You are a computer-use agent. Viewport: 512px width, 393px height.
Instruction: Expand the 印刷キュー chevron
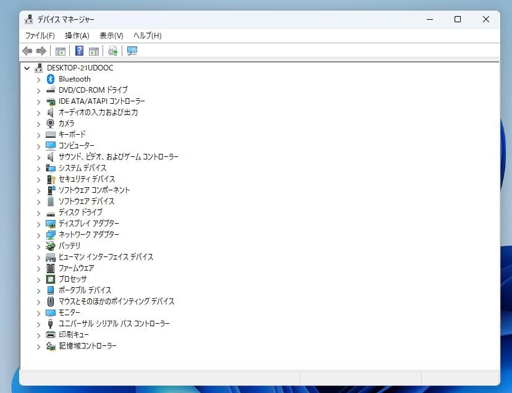38,335
